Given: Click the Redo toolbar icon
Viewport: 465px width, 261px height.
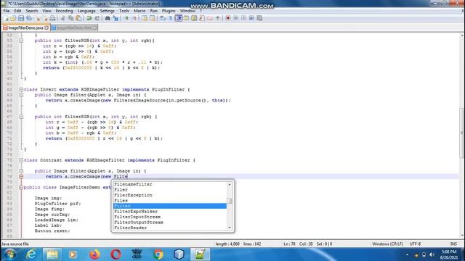Looking at the screenshot, I should [97, 18].
